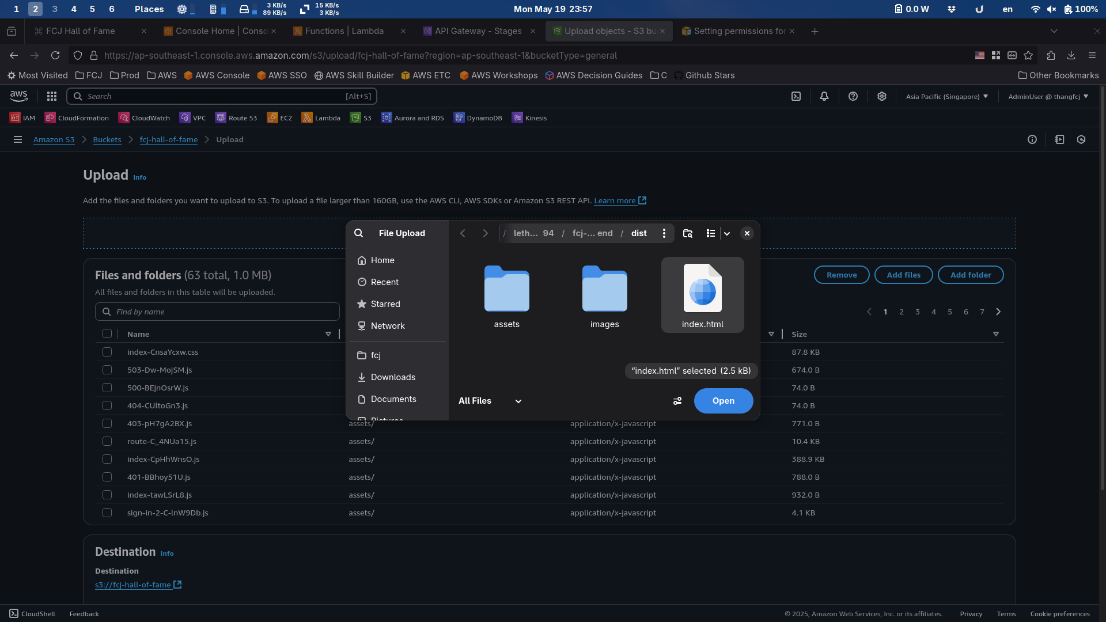1106x622 pixels.
Task: Open AWS settings gear icon
Action: coord(882,96)
